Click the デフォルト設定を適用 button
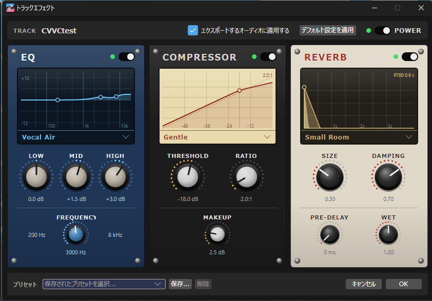 click(327, 30)
